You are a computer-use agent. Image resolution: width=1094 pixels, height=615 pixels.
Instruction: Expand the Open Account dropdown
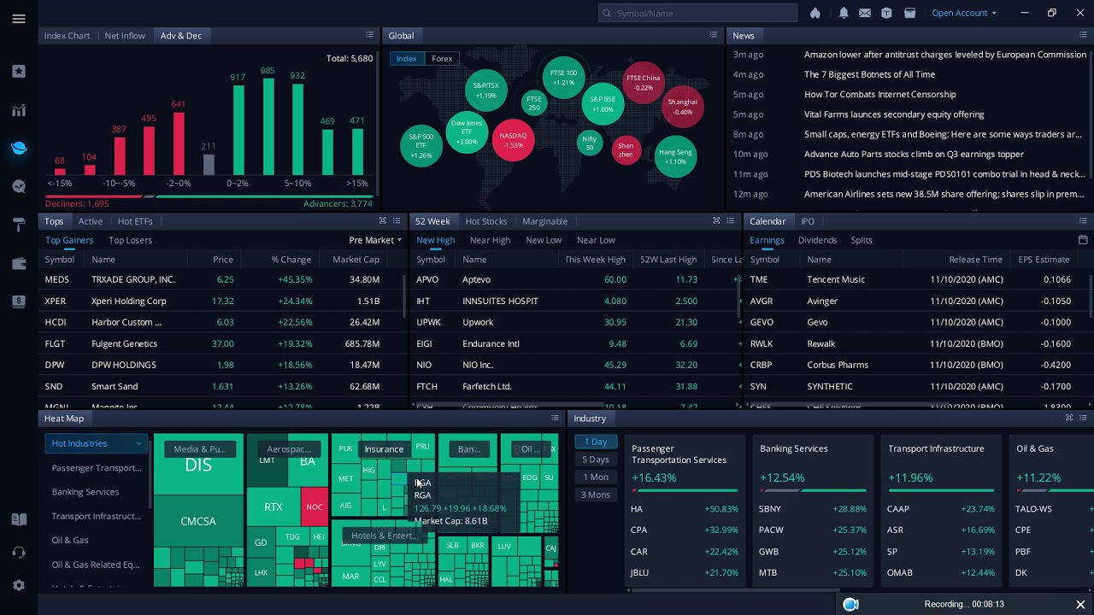click(x=964, y=13)
